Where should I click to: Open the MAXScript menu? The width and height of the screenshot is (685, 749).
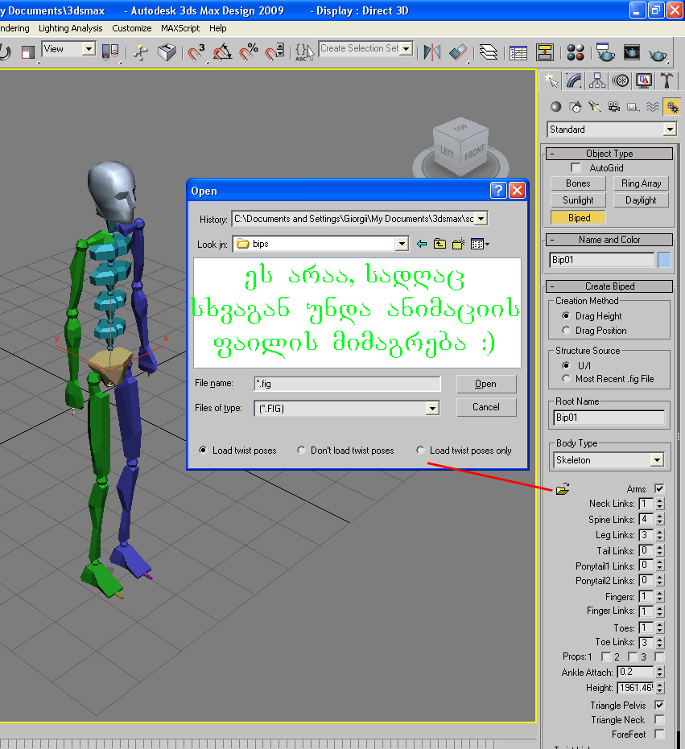(x=180, y=28)
